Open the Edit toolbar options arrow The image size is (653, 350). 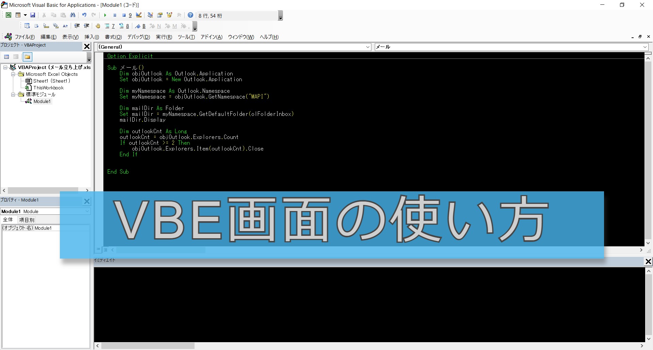(x=195, y=27)
